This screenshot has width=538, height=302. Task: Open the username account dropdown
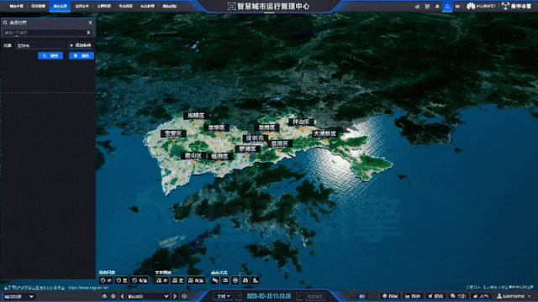tap(514, 296)
